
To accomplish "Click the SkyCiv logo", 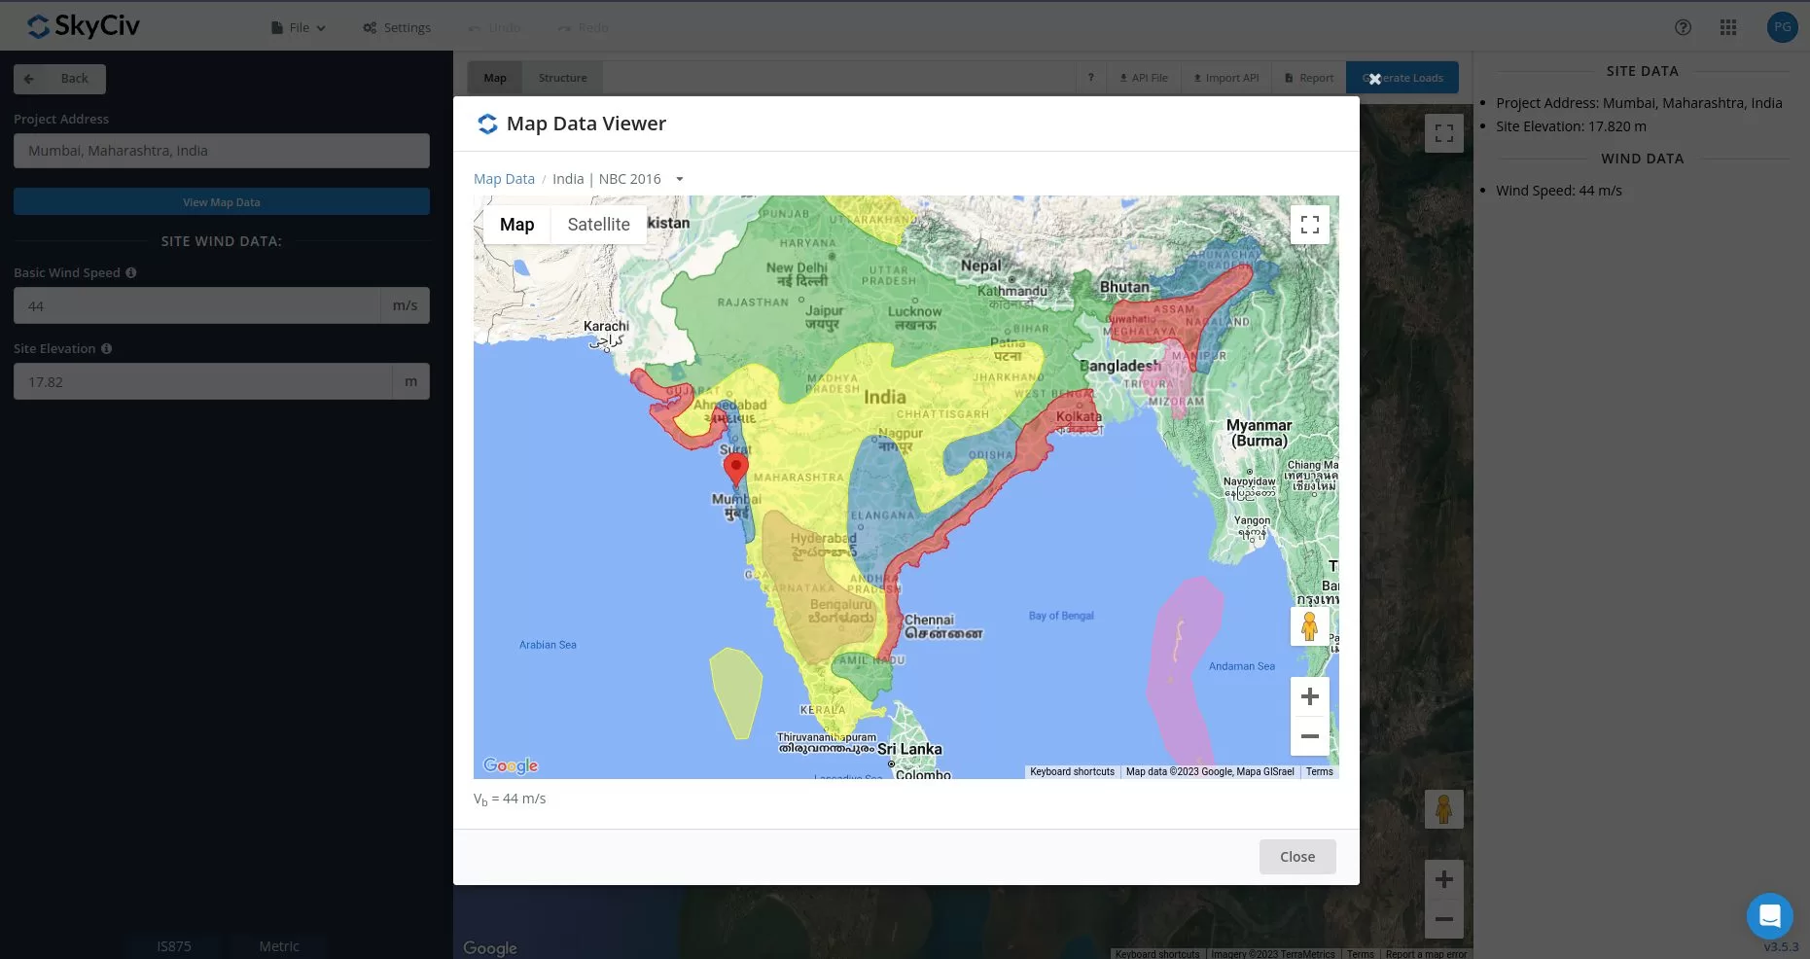I will pyautogui.click(x=83, y=26).
